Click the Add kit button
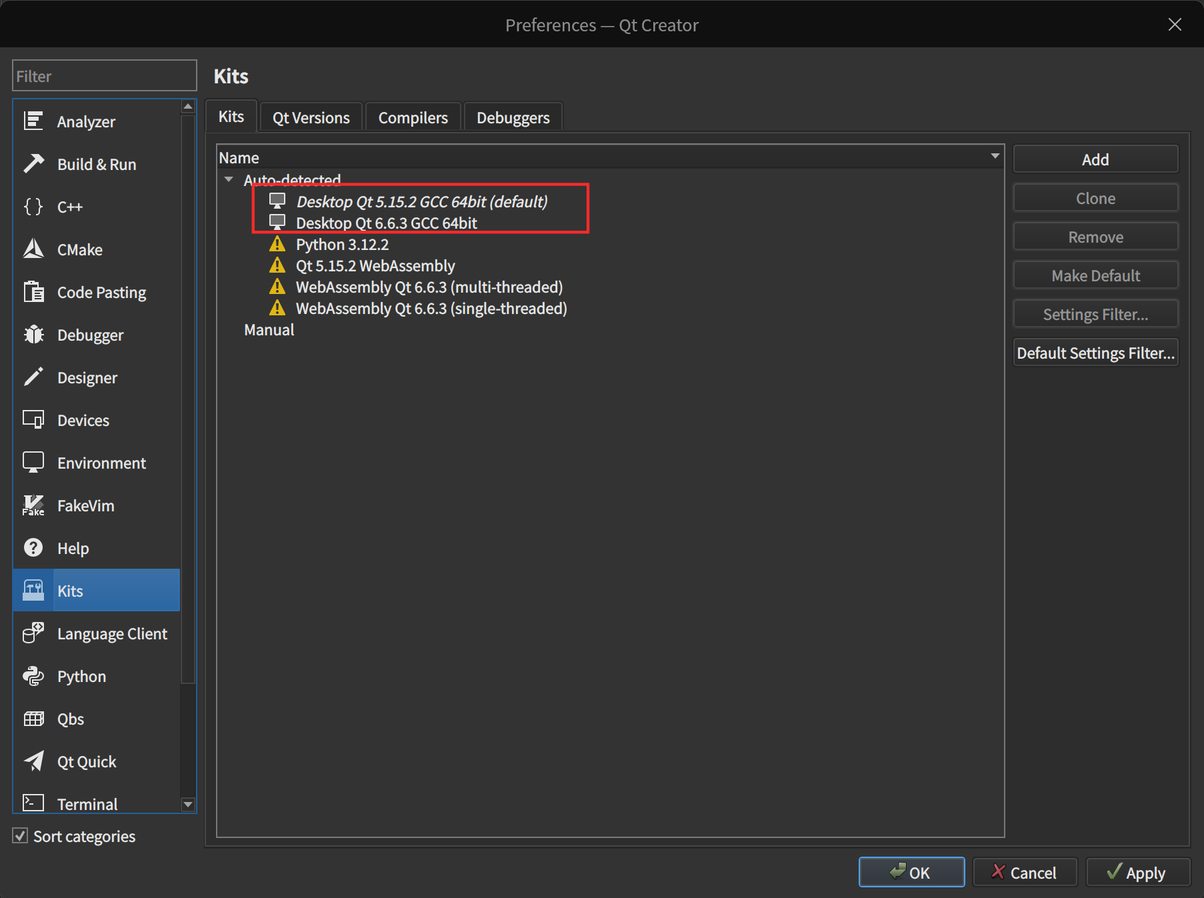This screenshot has width=1204, height=898. pos(1095,159)
